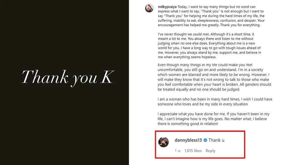This screenshot has height=165, width=288.
Task: Click the blue verified badge
Action: [205, 140]
